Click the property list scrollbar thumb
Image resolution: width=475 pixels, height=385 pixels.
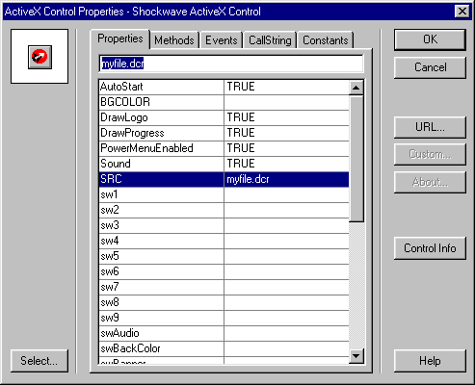point(356,158)
